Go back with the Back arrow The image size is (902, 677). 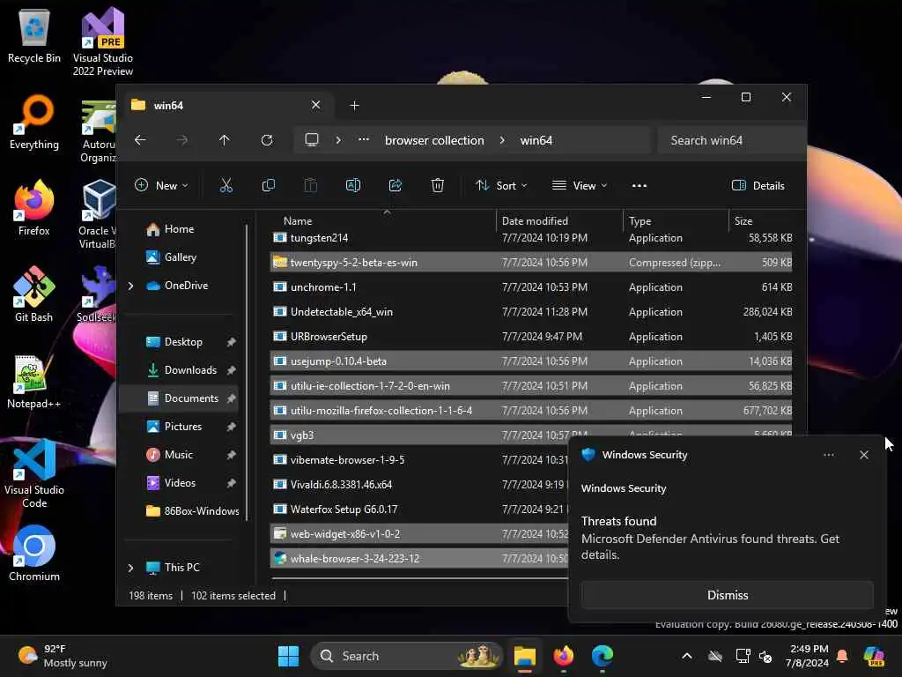[140, 140]
